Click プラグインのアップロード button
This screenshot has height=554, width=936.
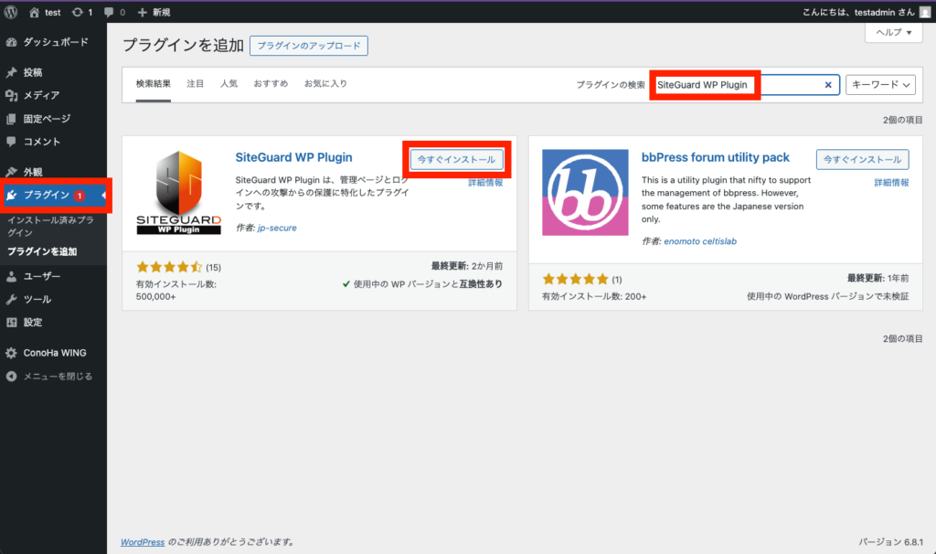click(x=309, y=46)
